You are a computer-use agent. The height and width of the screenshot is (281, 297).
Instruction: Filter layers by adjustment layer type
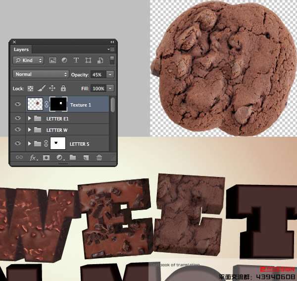(64, 60)
